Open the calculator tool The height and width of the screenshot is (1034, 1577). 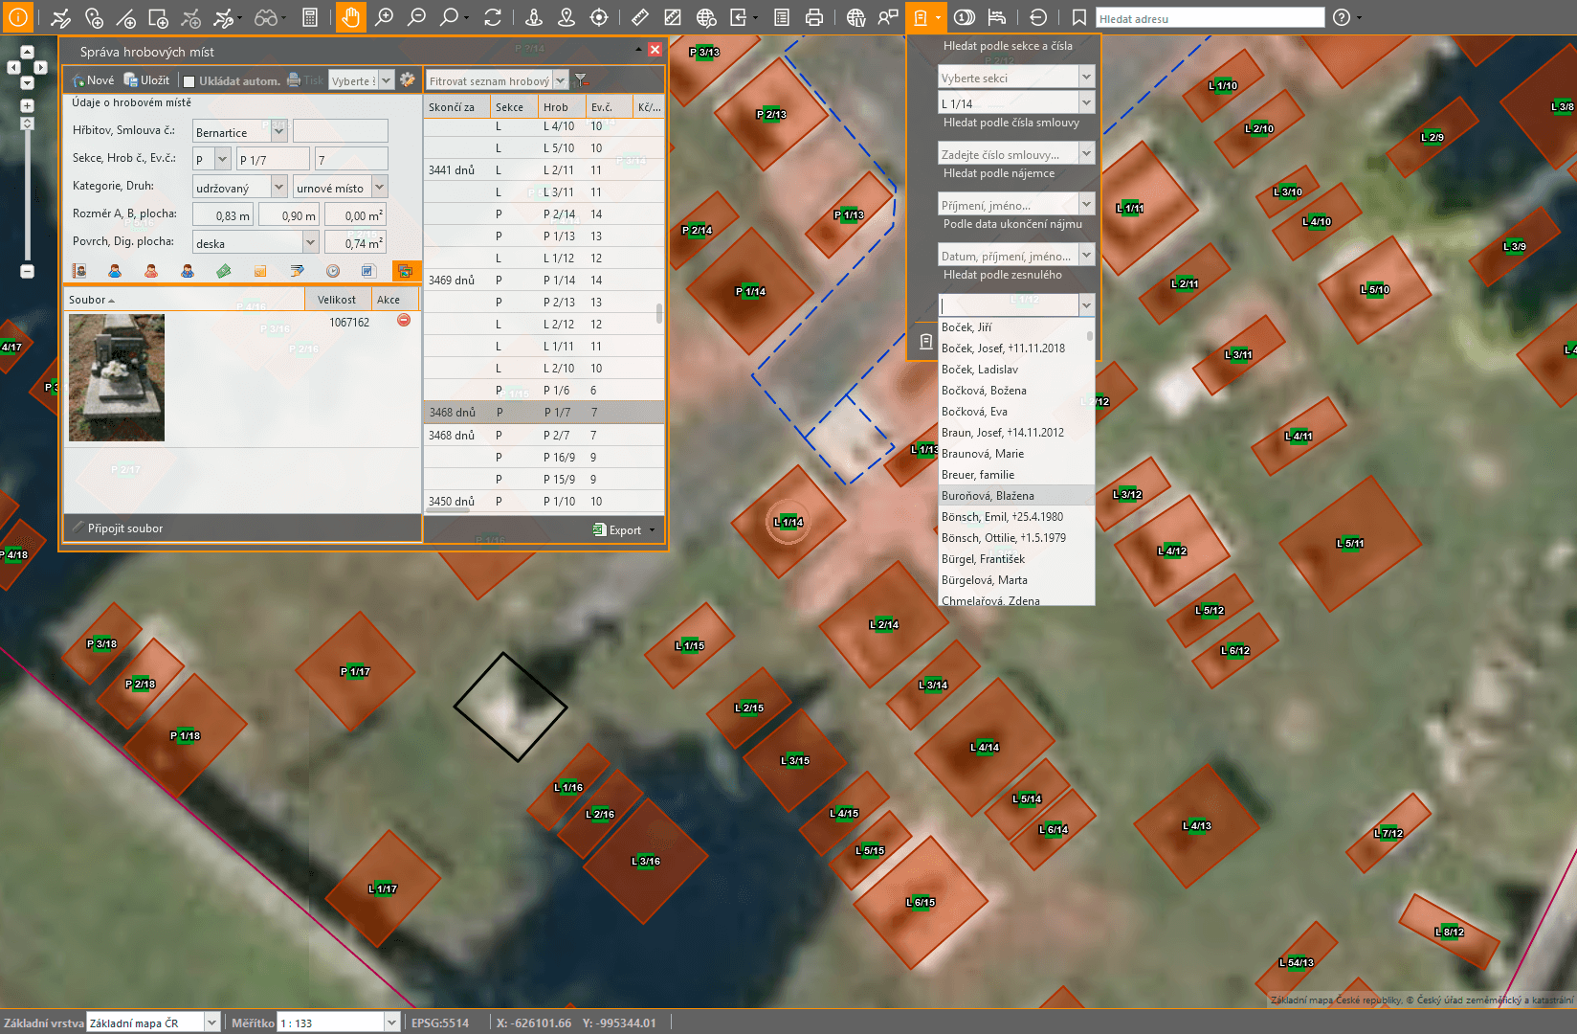309,17
